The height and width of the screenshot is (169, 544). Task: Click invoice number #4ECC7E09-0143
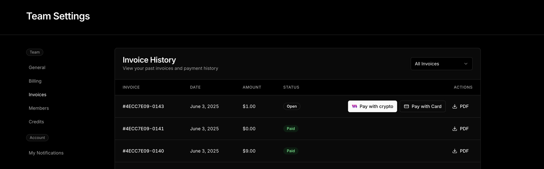143,106
